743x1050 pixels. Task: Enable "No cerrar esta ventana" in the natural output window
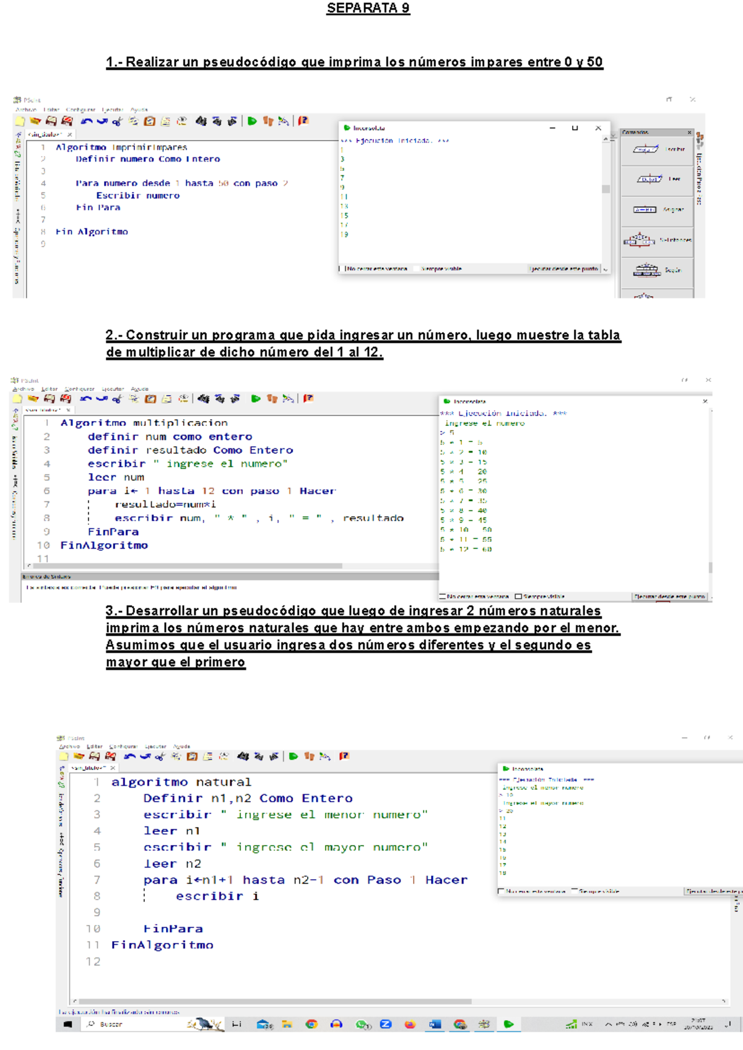[501, 891]
